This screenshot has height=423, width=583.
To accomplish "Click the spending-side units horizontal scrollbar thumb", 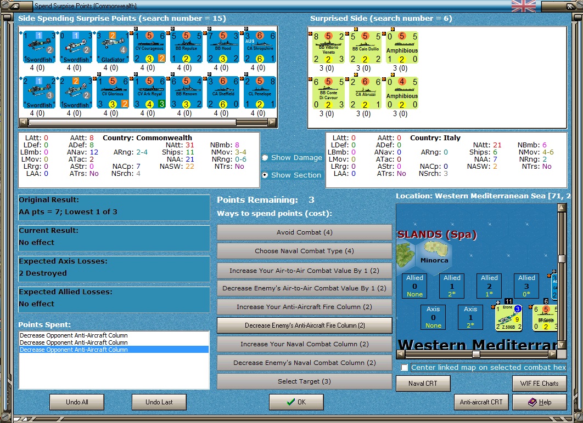I will click(x=132, y=122).
